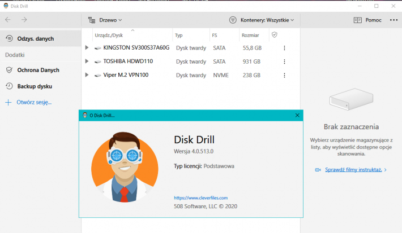The image size is (402, 233).
Task: Click NVME file system cell
Action: (221, 76)
